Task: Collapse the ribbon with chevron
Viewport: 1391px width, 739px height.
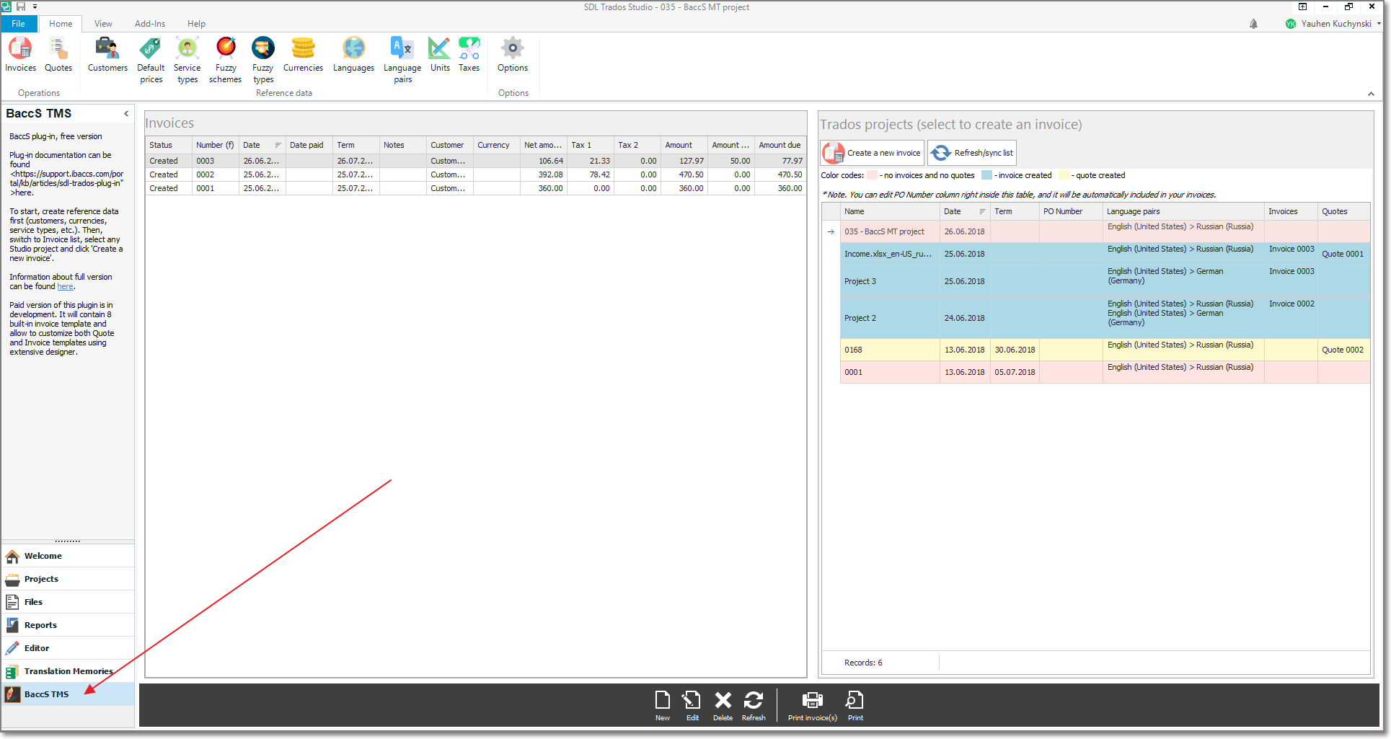Action: point(1371,94)
